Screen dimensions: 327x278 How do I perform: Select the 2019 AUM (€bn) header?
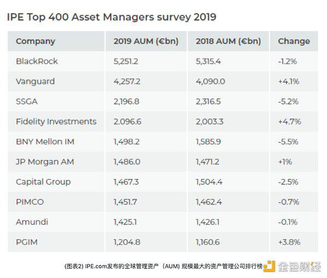(x=146, y=41)
